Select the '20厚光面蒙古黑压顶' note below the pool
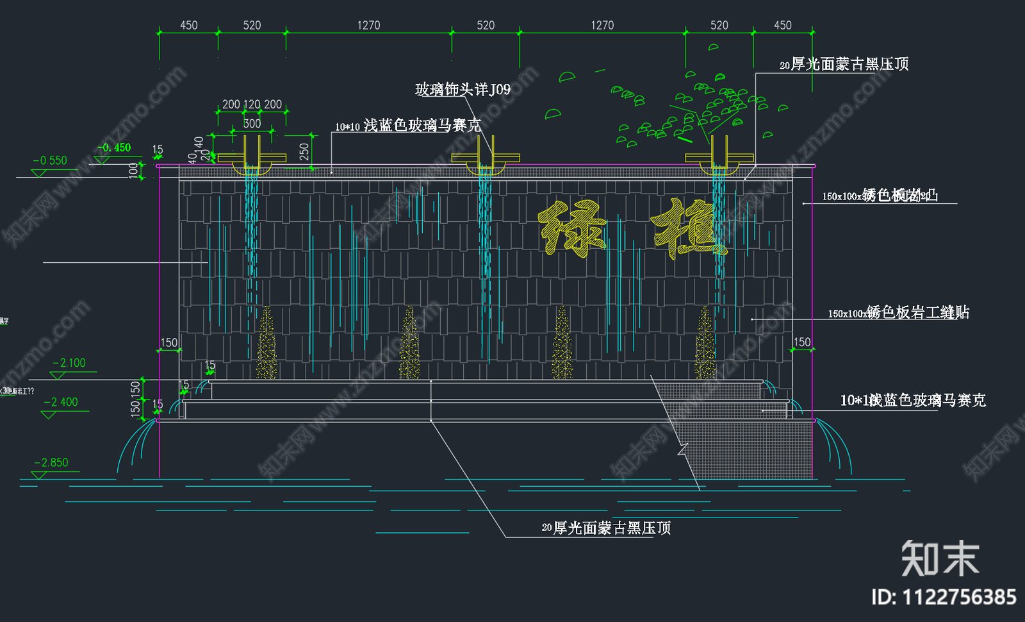This screenshot has height=622, width=1025. point(607,528)
